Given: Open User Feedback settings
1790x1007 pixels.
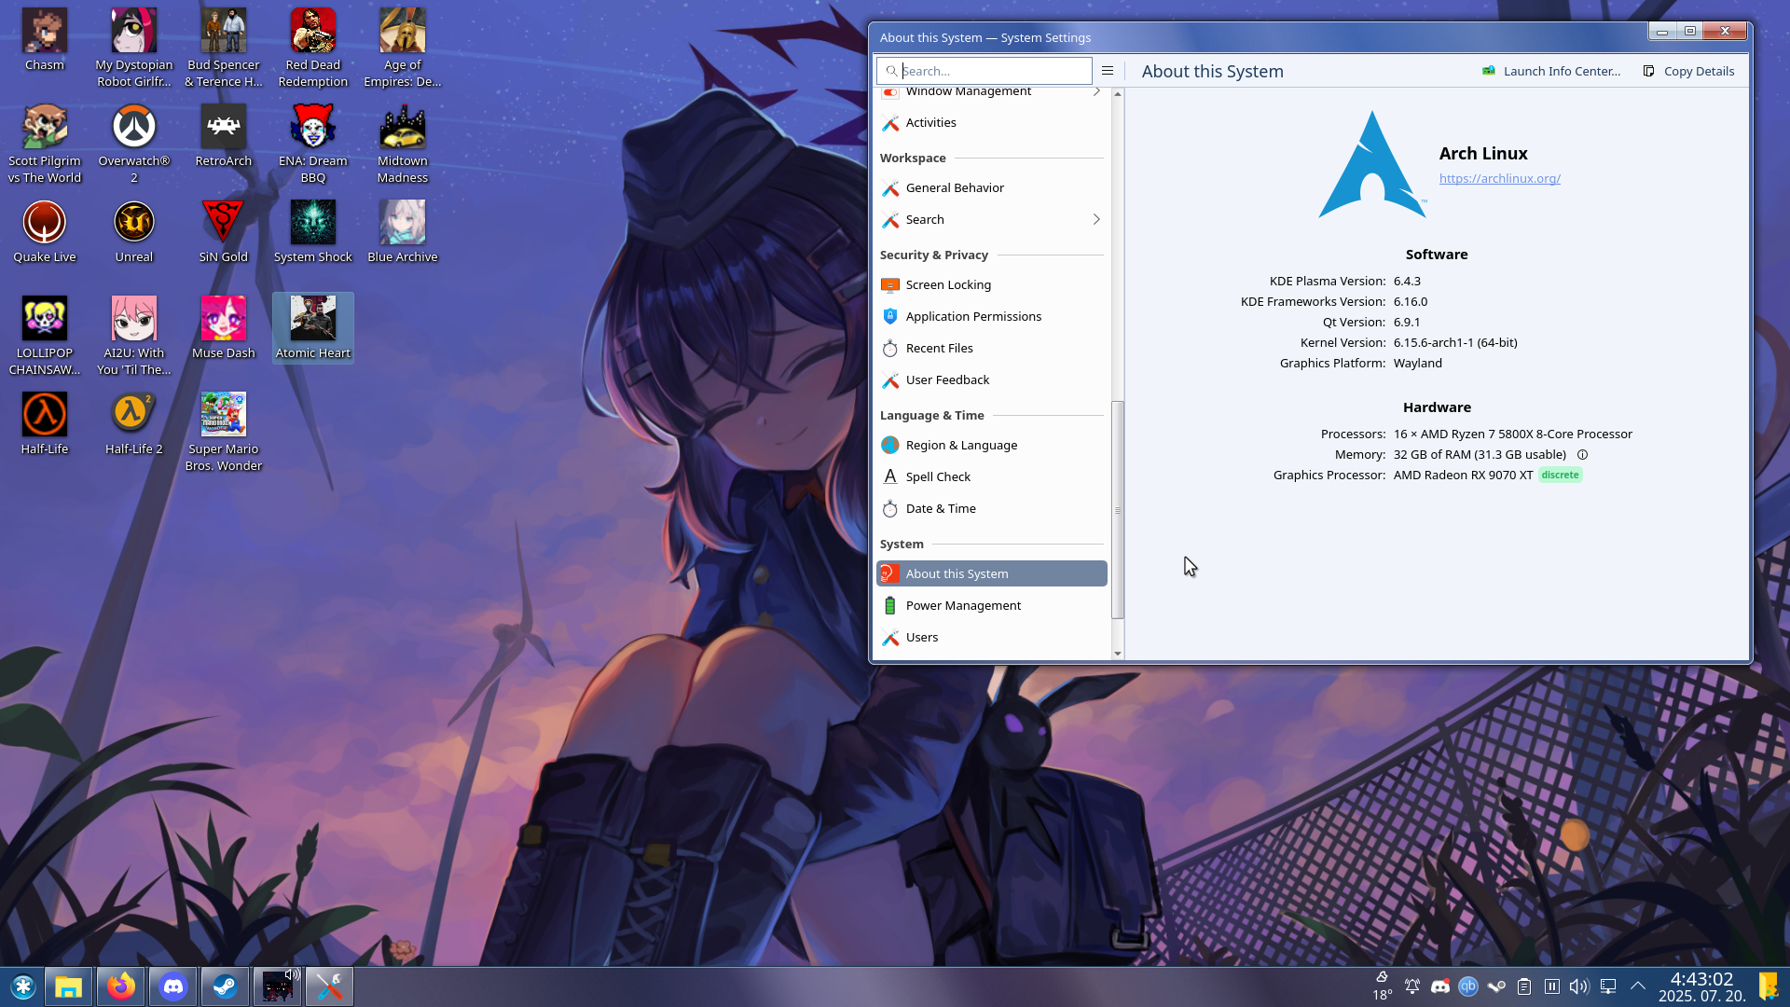Looking at the screenshot, I should point(992,379).
